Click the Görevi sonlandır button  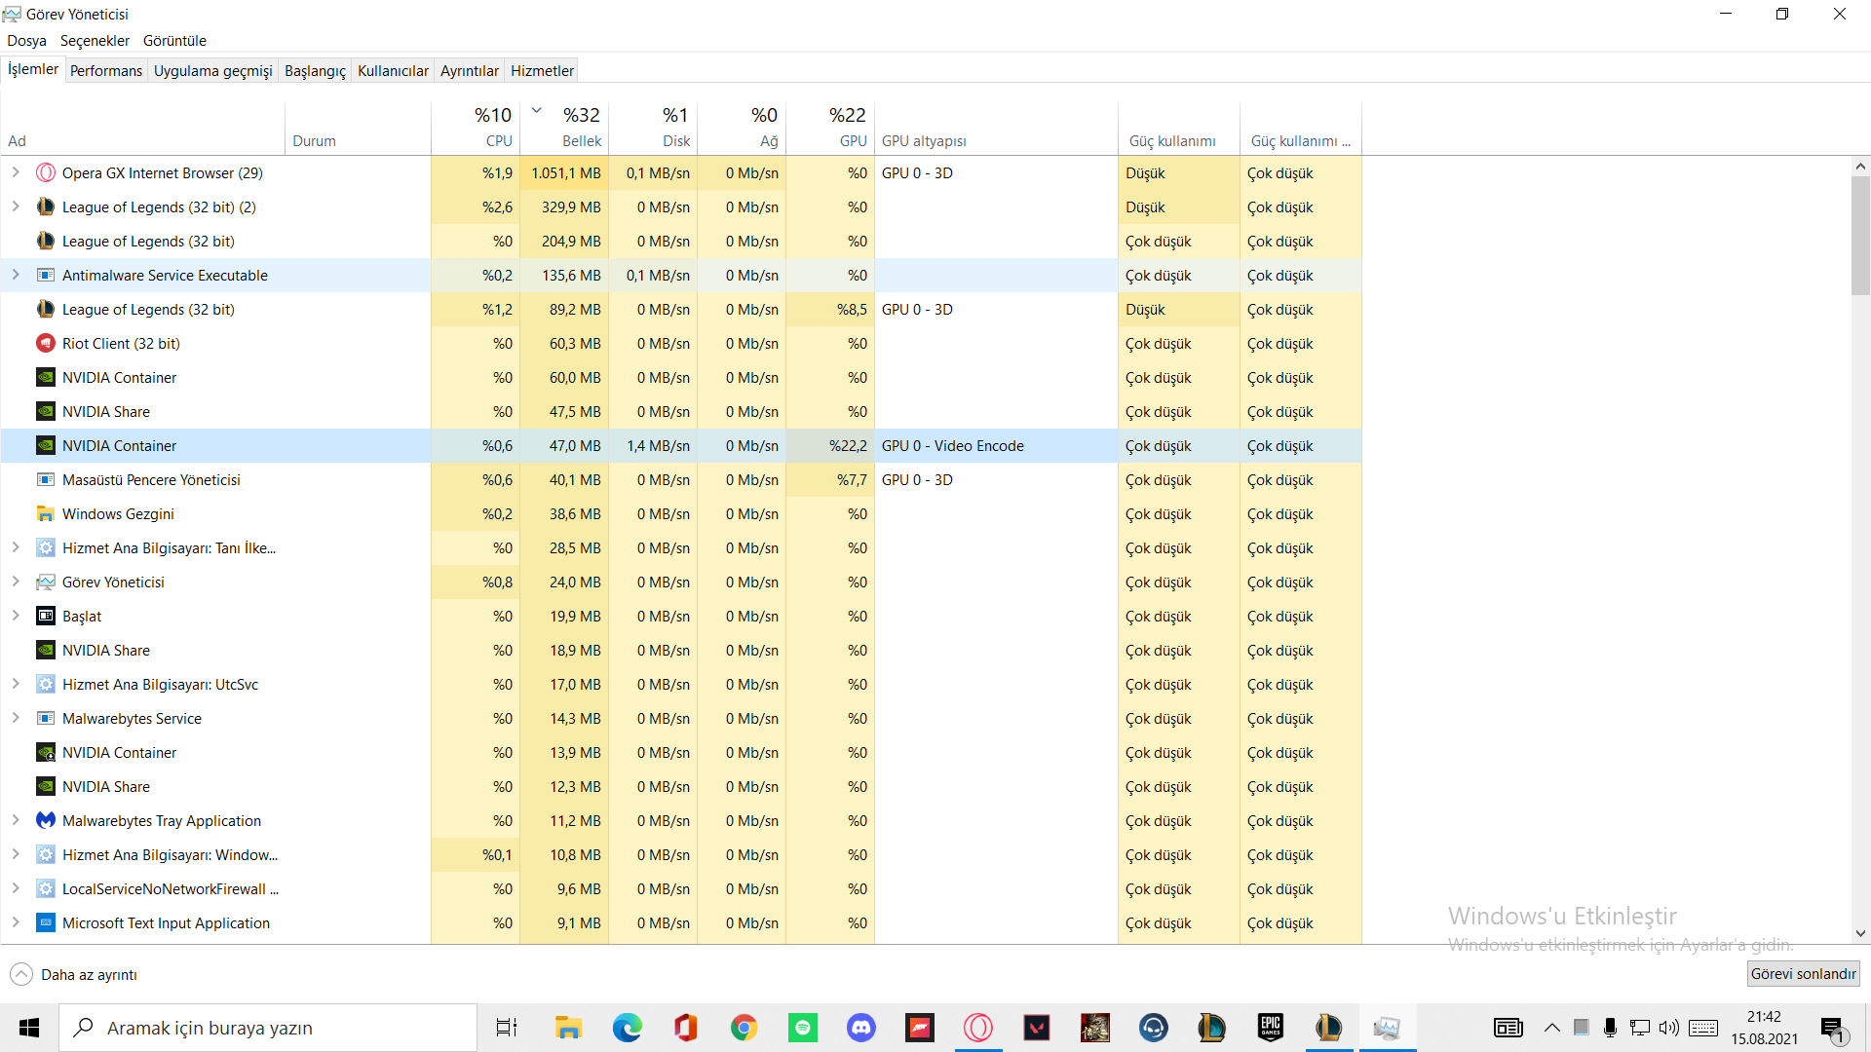(1803, 974)
